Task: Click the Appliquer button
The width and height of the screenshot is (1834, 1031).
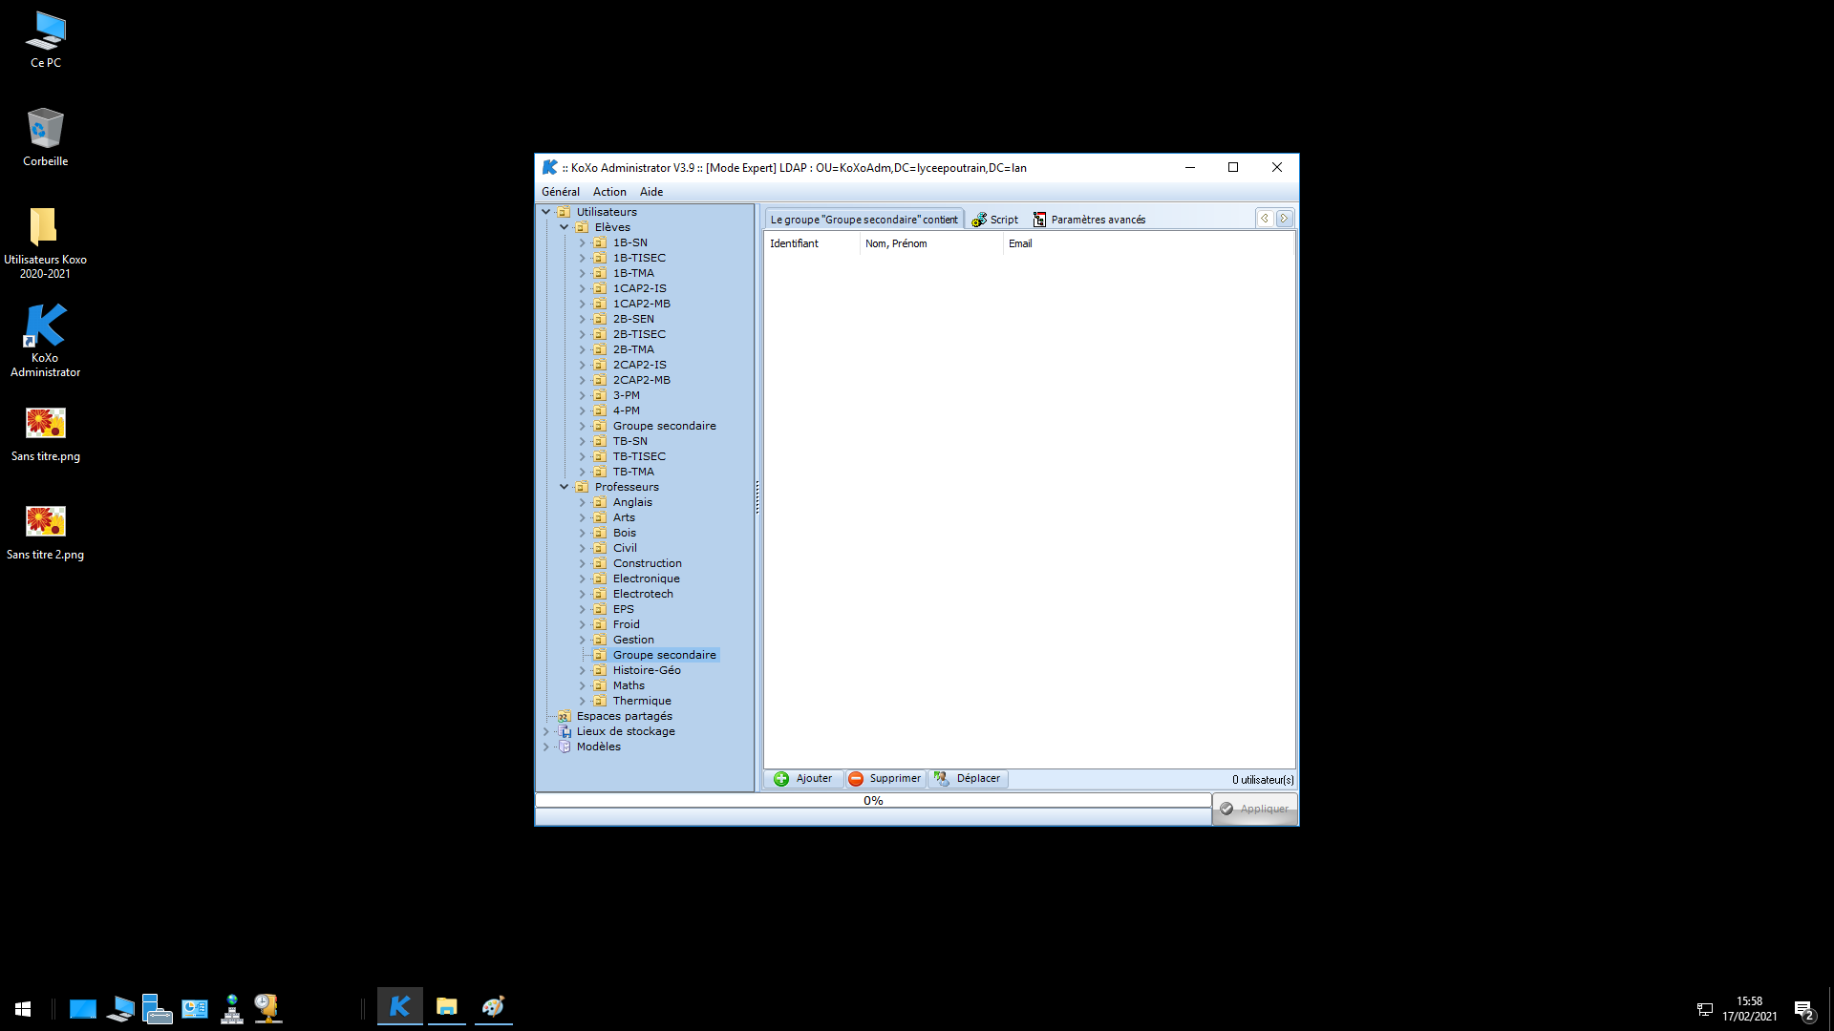Action: pyautogui.click(x=1255, y=809)
